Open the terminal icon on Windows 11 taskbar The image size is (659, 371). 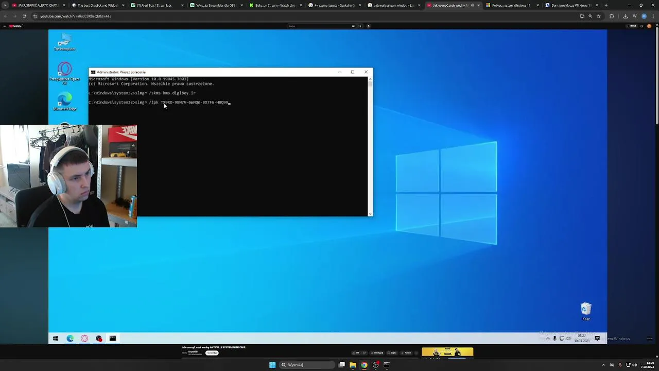click(x=387, y=365)
